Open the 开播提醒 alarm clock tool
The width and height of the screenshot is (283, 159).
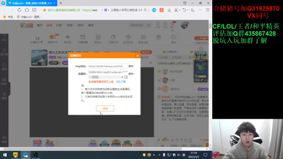point(83,39)
